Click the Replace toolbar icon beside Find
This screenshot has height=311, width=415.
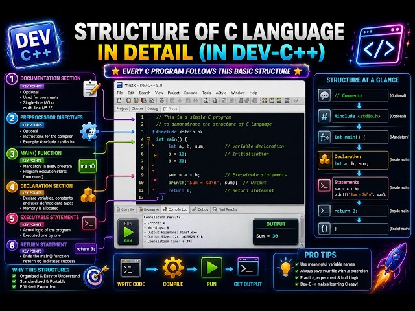(x=215, y=101)
